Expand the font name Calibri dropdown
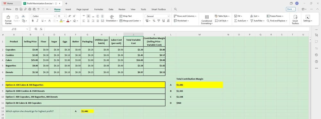The image size is (321, 119). (55, 16)
